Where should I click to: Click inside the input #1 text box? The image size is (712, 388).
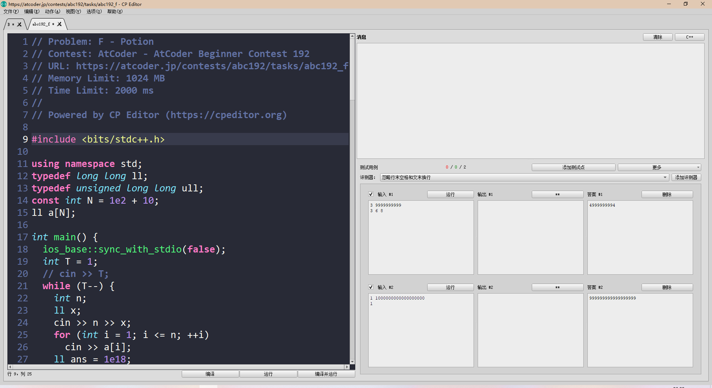[x=421, y=237]
